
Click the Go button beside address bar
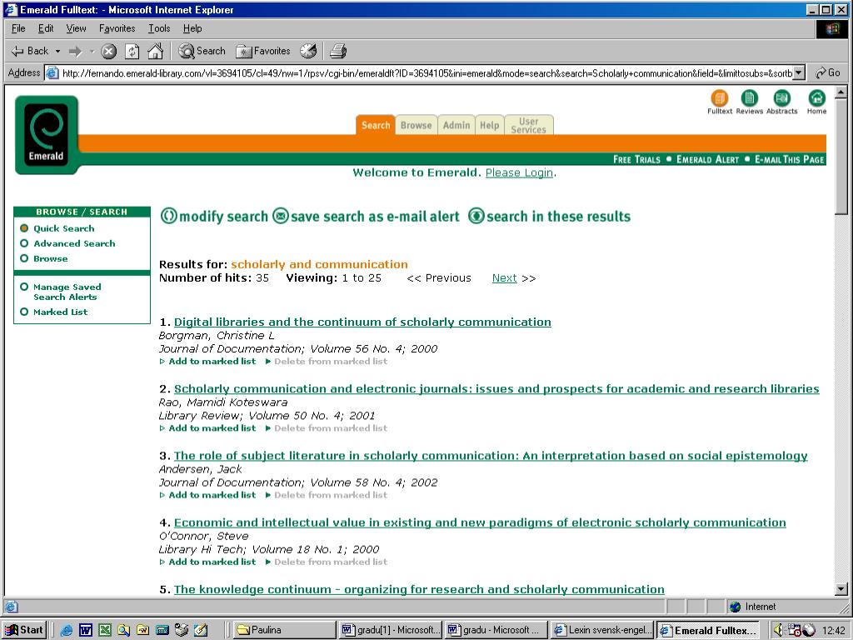pos(827,72)
